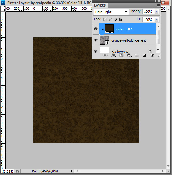Image resolution: width=172 pixels, height=175 pixels.
Task: Toggle lock transparent pixels
Action: pos(105,19)
